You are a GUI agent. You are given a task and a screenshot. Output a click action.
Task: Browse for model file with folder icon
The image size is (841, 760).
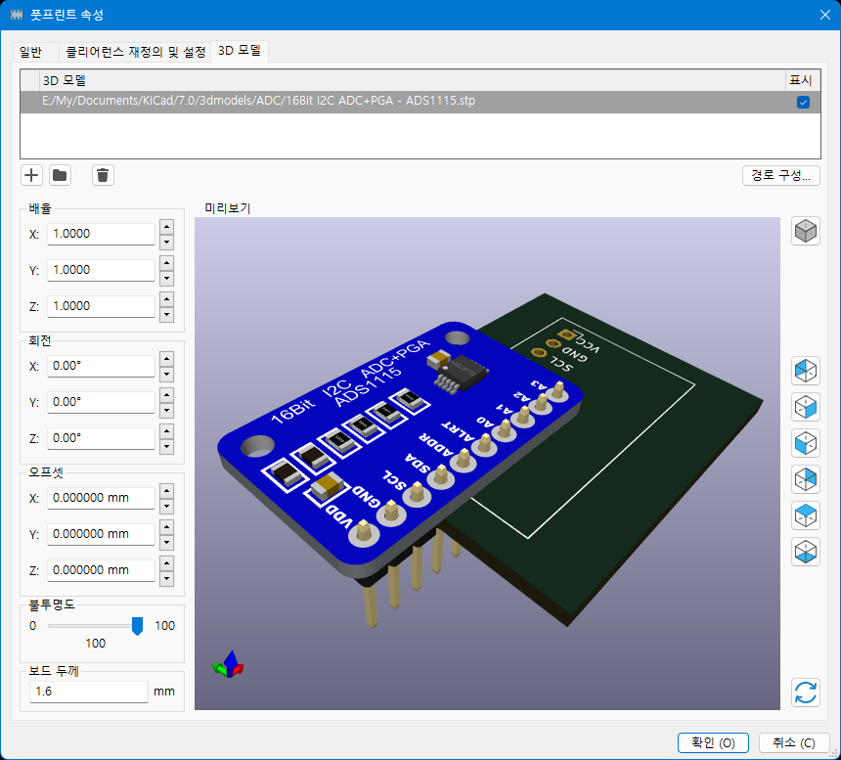click(x=60, y=175)
